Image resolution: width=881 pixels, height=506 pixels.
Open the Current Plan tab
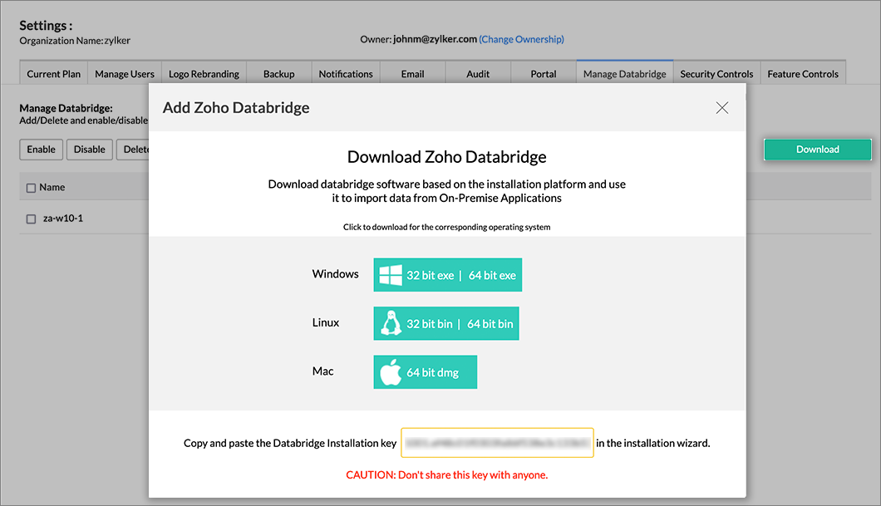point(53,73)
